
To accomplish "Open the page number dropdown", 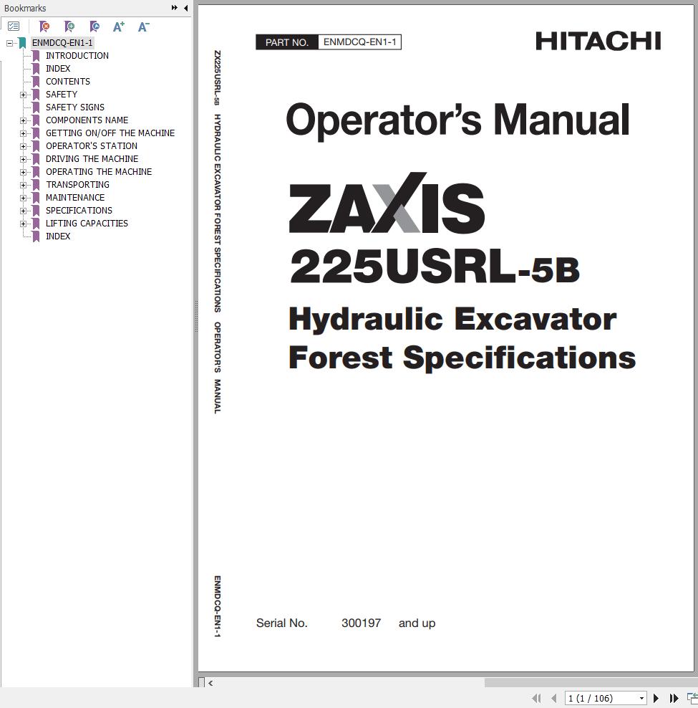I will [641, 698].
